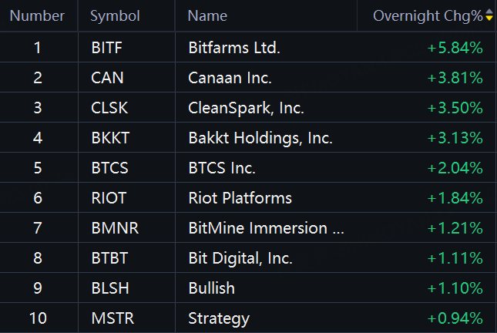
Task: Open Bakkt Holdings, Inc. row
Action: point(247,138)
